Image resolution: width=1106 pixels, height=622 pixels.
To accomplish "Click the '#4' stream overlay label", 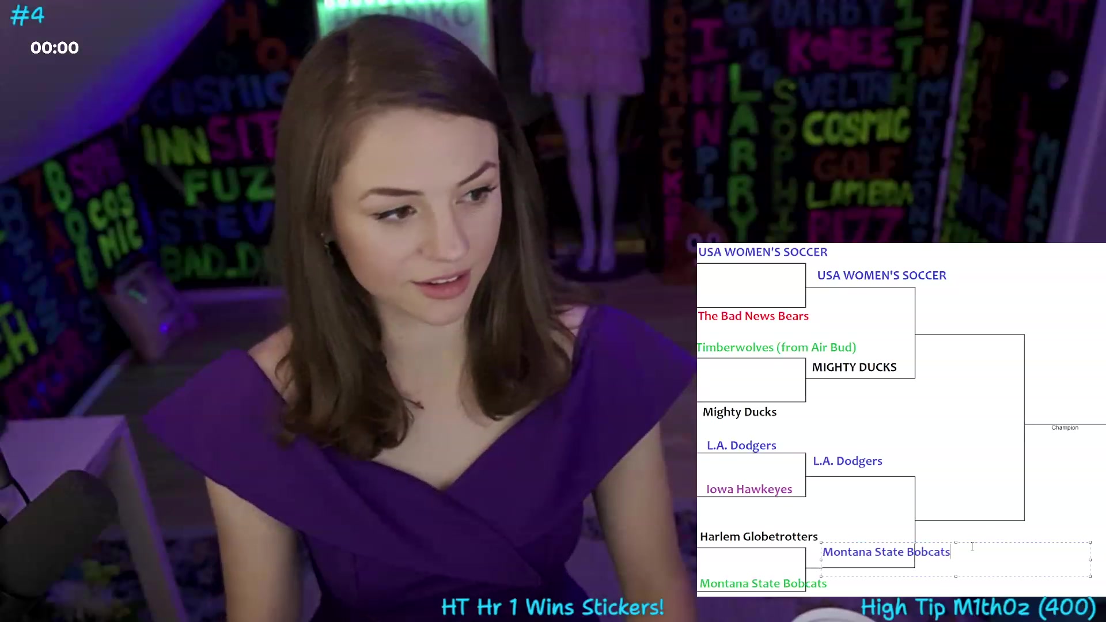I will 27,16.
